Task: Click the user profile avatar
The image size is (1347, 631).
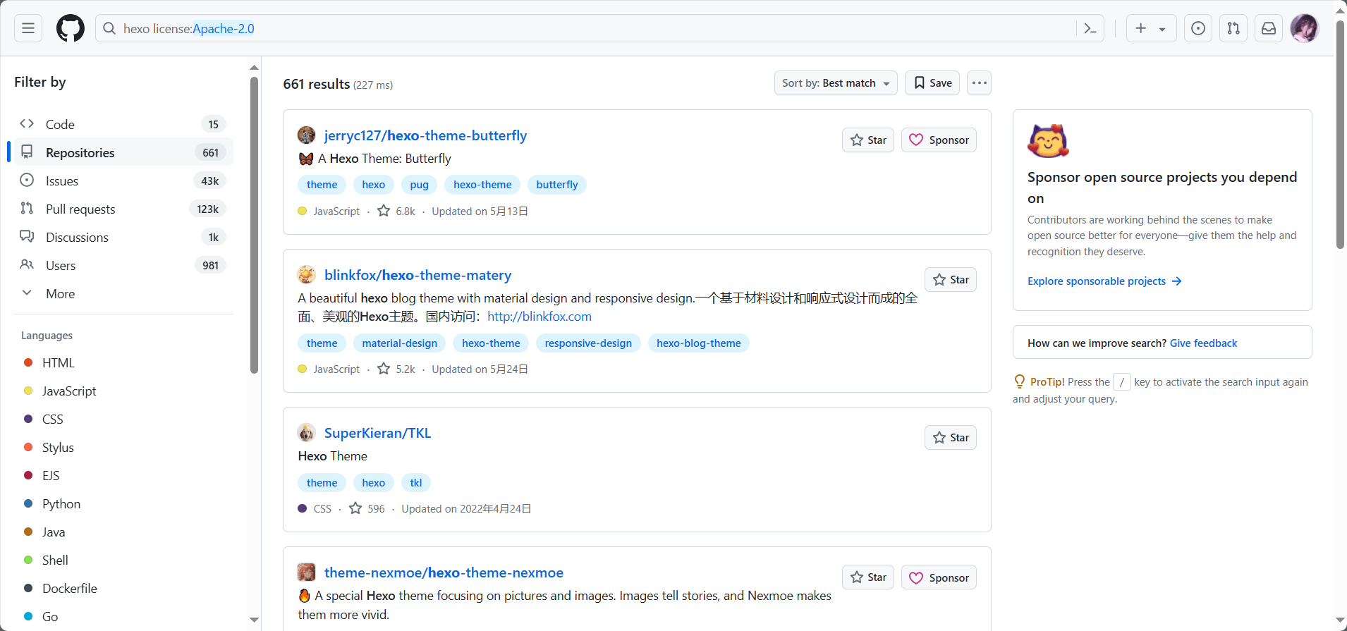Action: coord(1304,28)
